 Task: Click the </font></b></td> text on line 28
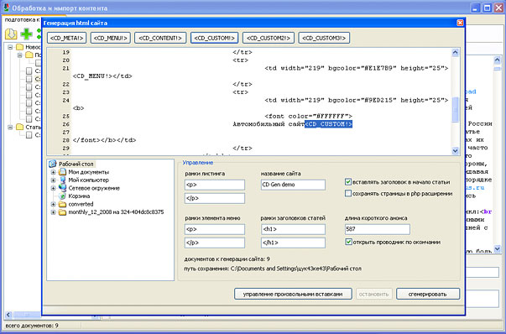pos(104,140)
